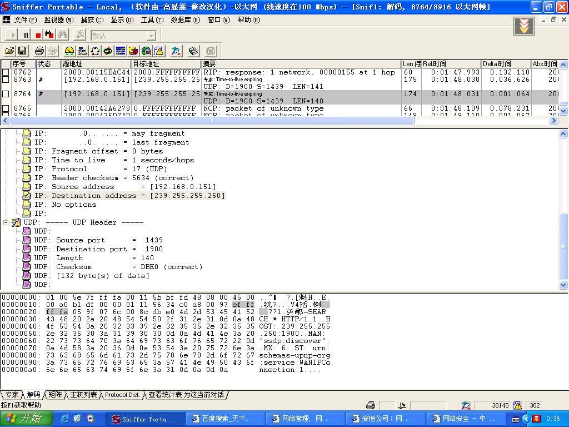Viewport: 569px width, 427px height.
Task: Save capture using floppy disk icon
Action: 22,51
